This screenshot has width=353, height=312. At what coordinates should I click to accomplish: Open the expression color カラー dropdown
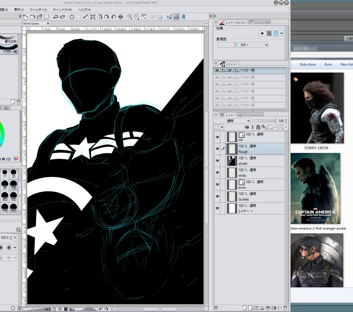[x=243, y=45]
